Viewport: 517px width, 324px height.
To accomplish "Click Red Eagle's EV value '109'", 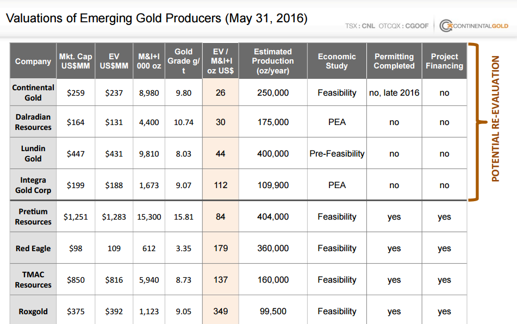I will click(x=114, y=248).
